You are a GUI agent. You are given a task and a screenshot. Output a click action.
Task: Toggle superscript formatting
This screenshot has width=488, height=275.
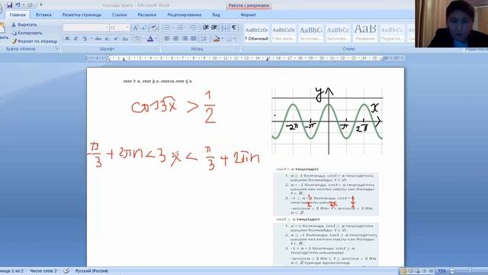click(x=116, y=39)
